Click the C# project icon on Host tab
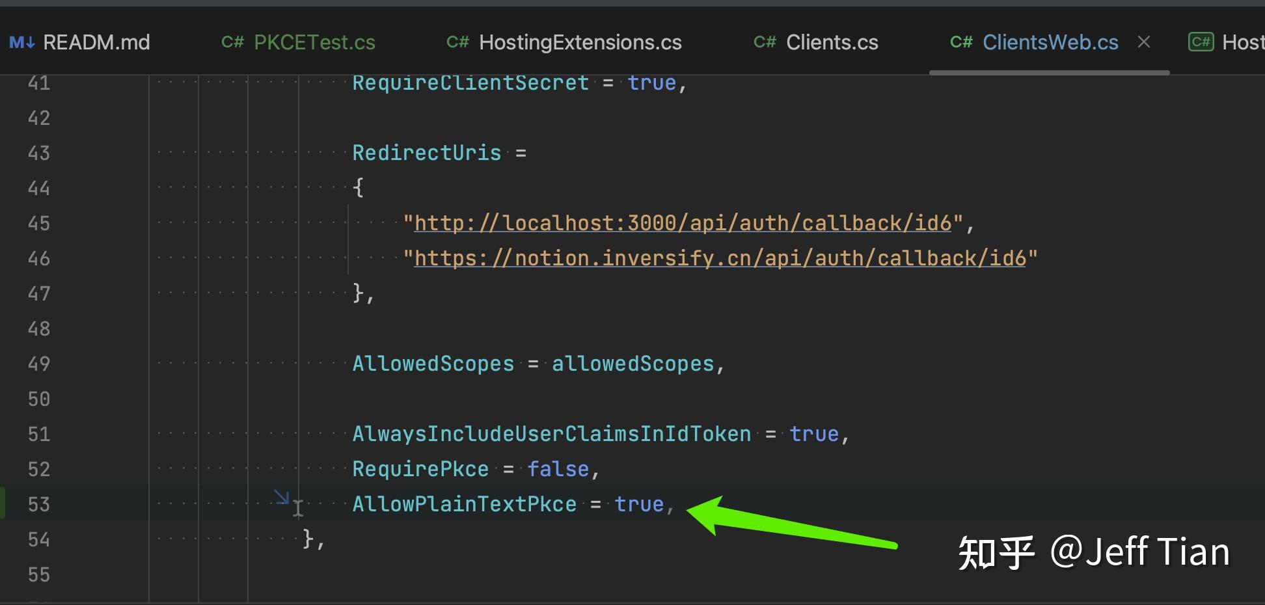 pyautogui.click(x=1201, y=42)
